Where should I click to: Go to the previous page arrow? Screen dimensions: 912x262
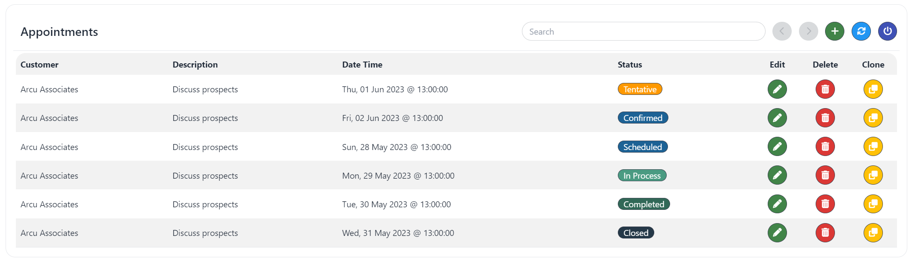pyautogui.click(x=782, y=31)
